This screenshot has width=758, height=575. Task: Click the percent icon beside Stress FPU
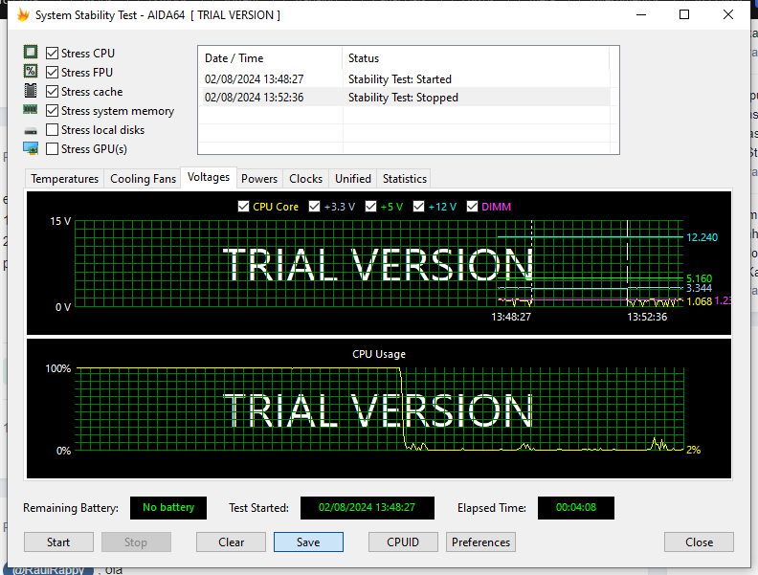31,72
